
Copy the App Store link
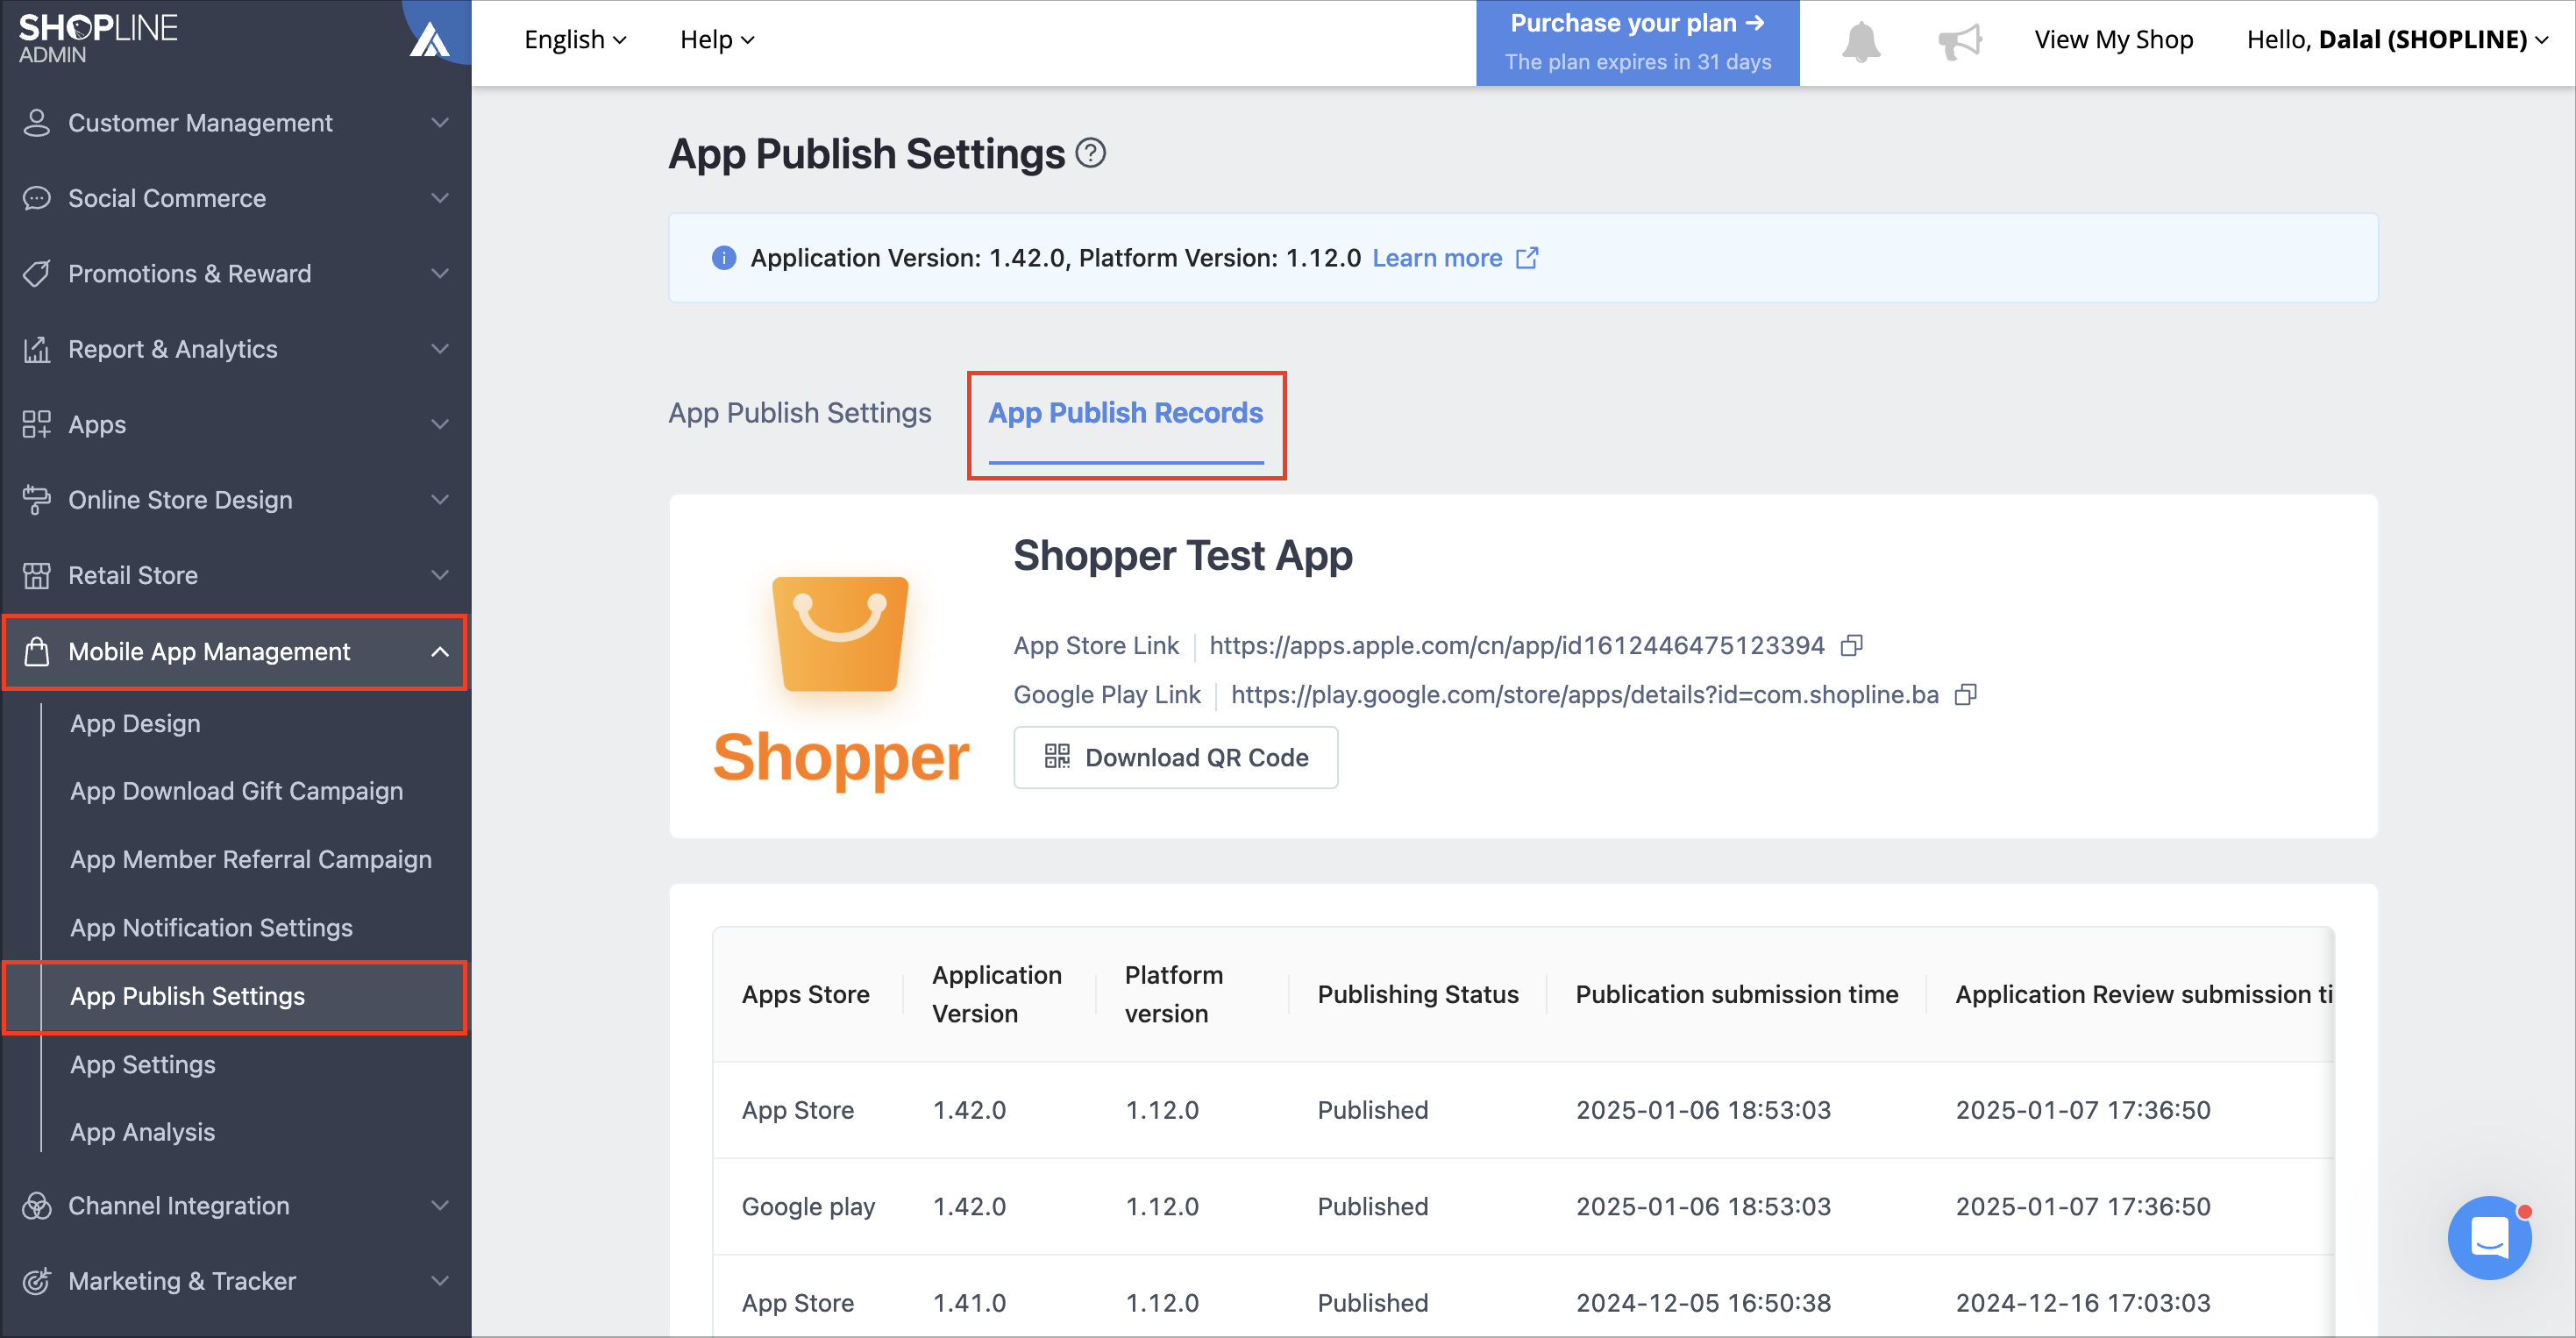pyautogui.click(x=1851, y=646)
